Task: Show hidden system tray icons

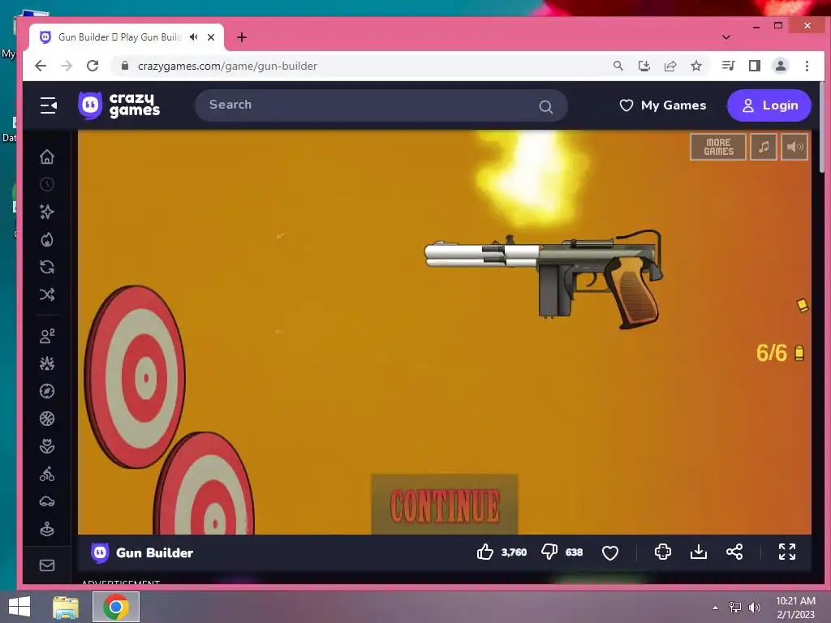Action: pos(716,608)
